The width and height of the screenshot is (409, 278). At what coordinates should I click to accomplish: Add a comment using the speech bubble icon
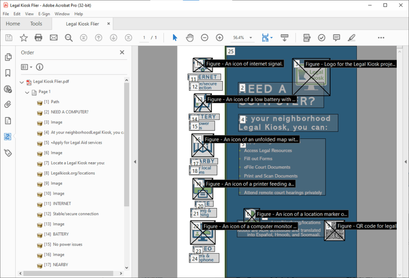coord(336,37)
